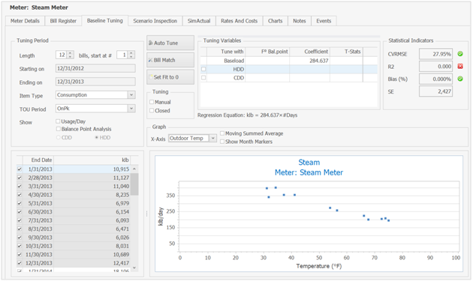Viewport: 473px width, 281px height.
Task: Select the HDD radio button under Show
Action: click(97, 137)
